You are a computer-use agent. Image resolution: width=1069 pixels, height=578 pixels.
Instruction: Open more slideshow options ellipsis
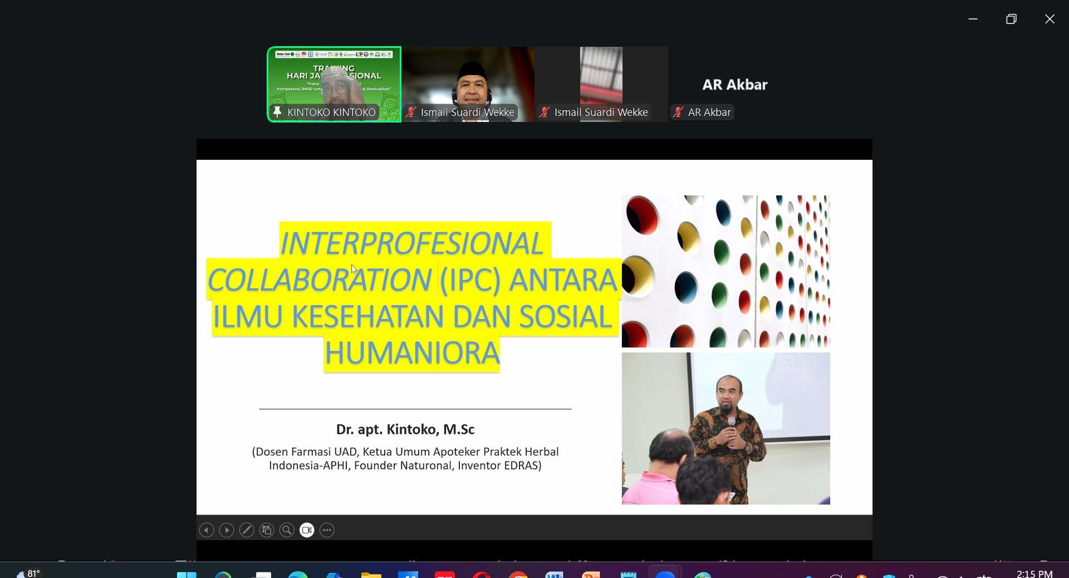(x=327, y=530)
